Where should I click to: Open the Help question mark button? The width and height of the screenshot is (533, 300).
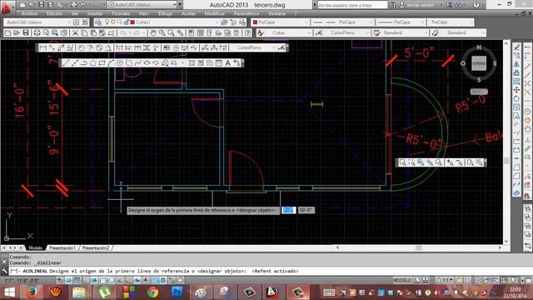[248, 32]
